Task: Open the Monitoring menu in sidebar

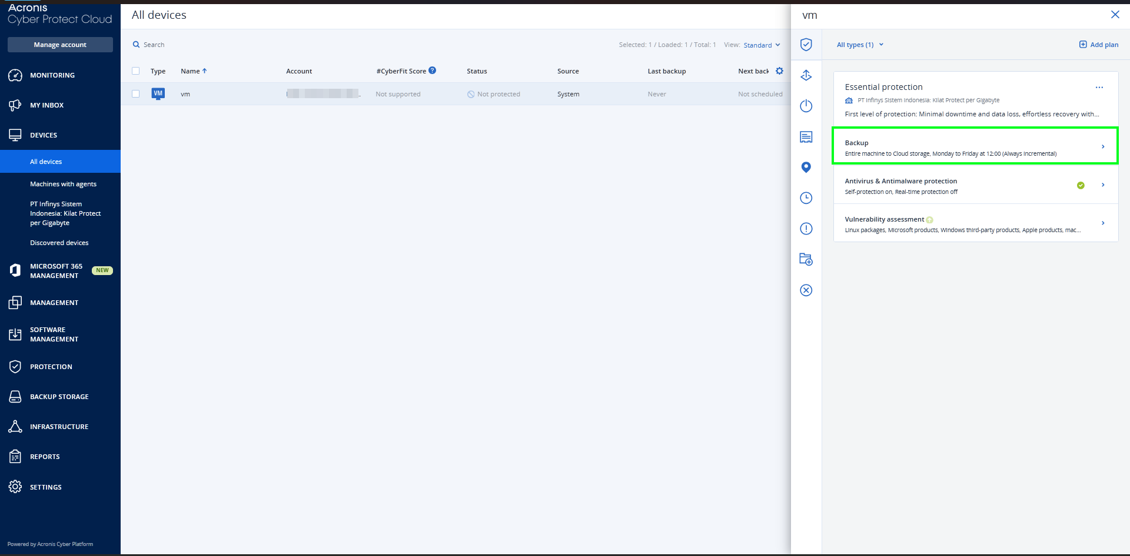Action: click(52, 75)
